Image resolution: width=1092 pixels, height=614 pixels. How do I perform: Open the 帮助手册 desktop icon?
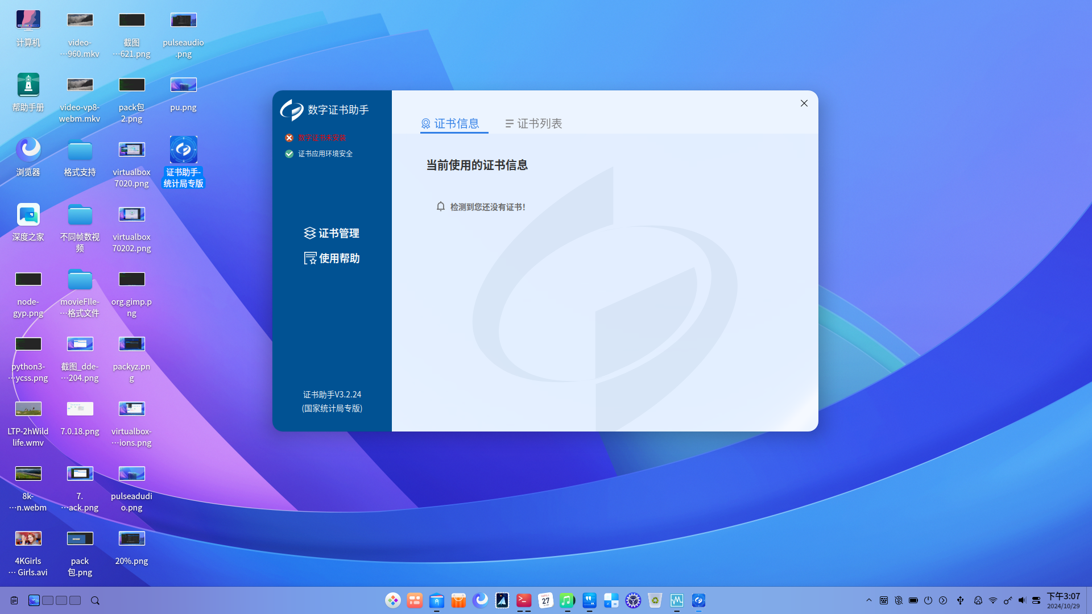coord(28,93)
